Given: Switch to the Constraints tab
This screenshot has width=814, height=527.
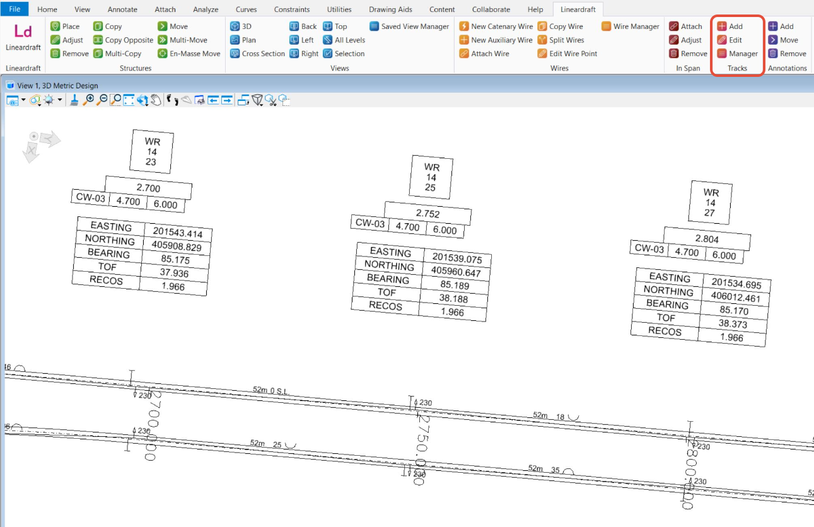Looking at the screenshot, I should (292, 9).
